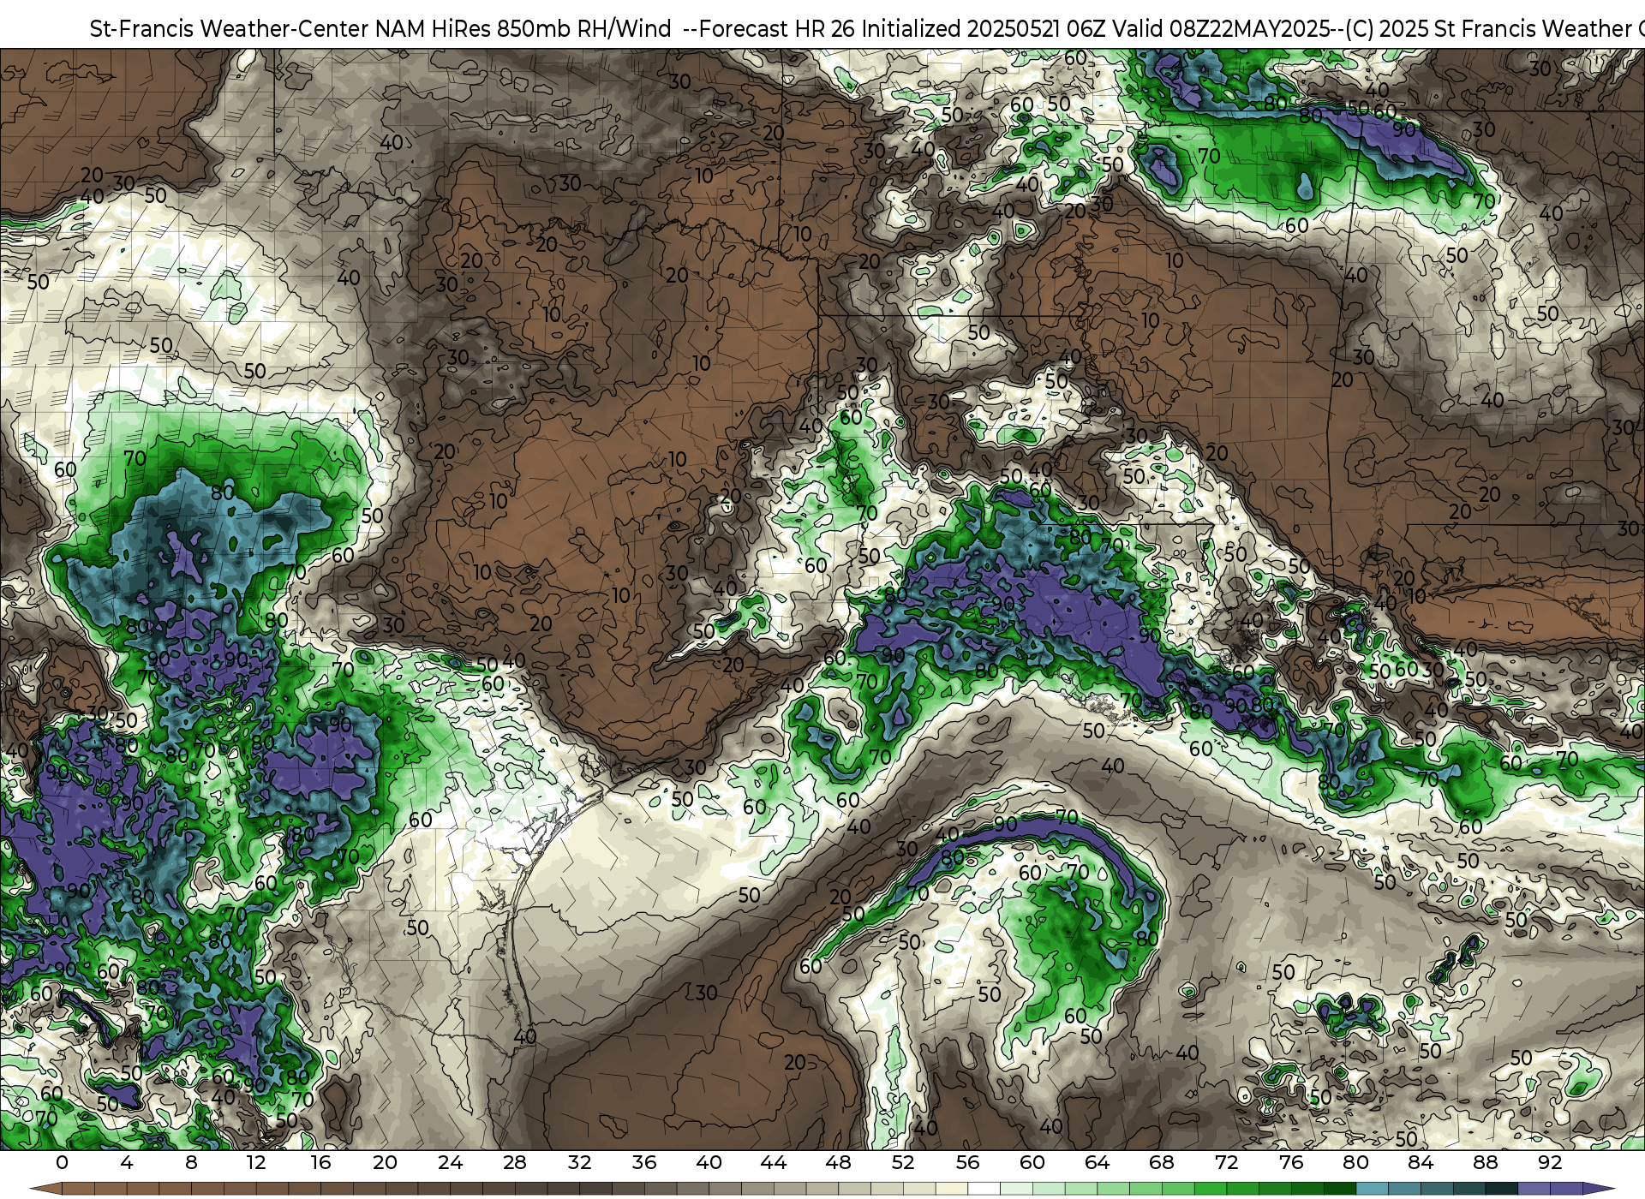The height and width of the screenshot is (1199, 1645).
Task: Click the color scale label '44'
Action: 774,1162
